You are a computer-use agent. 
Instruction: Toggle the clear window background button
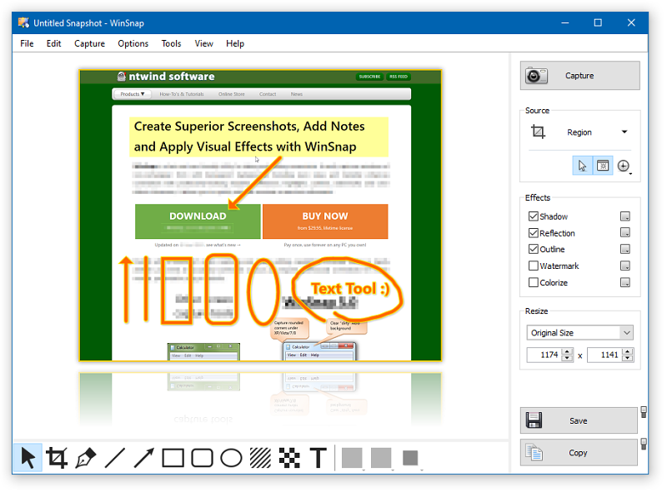(x=603, y=166)
